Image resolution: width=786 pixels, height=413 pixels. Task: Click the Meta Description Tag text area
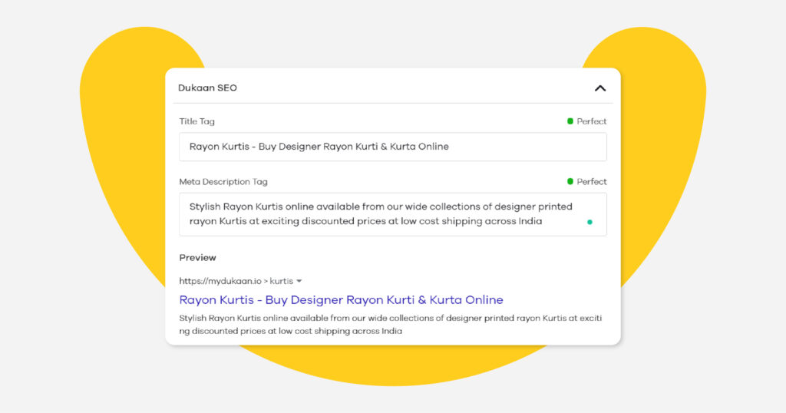tap(392, 214)
